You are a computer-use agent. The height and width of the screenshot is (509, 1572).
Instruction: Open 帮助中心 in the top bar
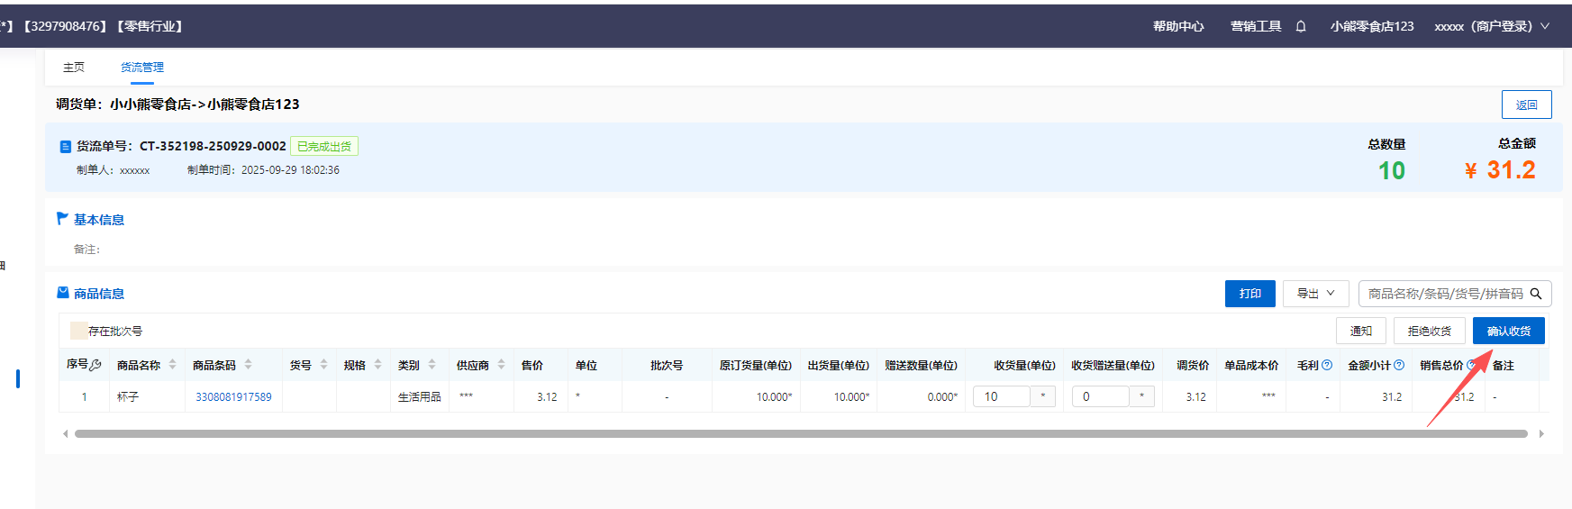click(x=1178, y=26)
